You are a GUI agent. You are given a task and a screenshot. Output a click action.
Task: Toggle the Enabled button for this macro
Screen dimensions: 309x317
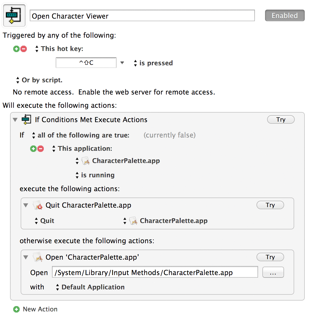click(x=285, y=16)
